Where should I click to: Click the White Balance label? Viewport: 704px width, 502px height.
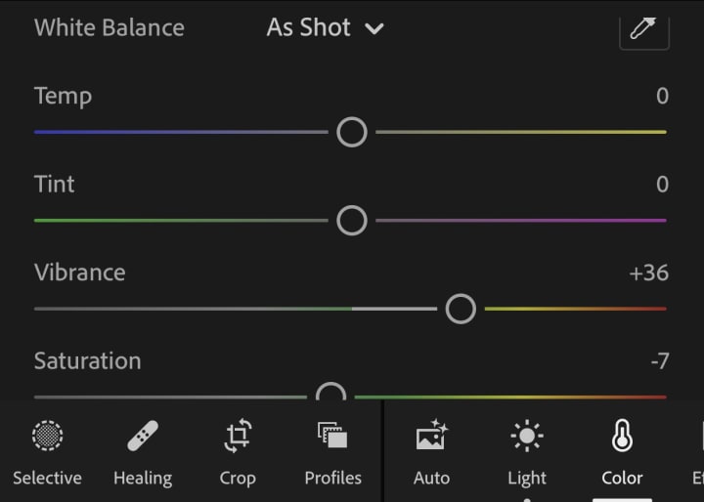tap(110, 27)
